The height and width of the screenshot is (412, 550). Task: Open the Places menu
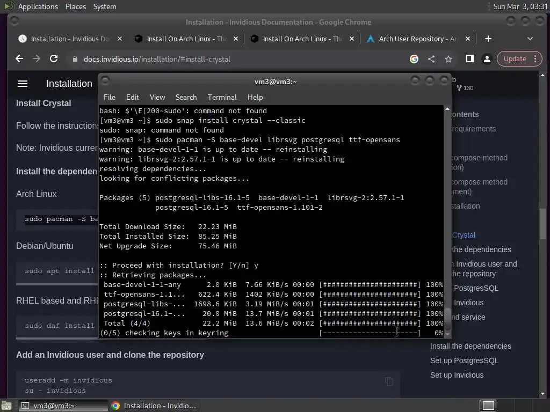pos(75,6)
